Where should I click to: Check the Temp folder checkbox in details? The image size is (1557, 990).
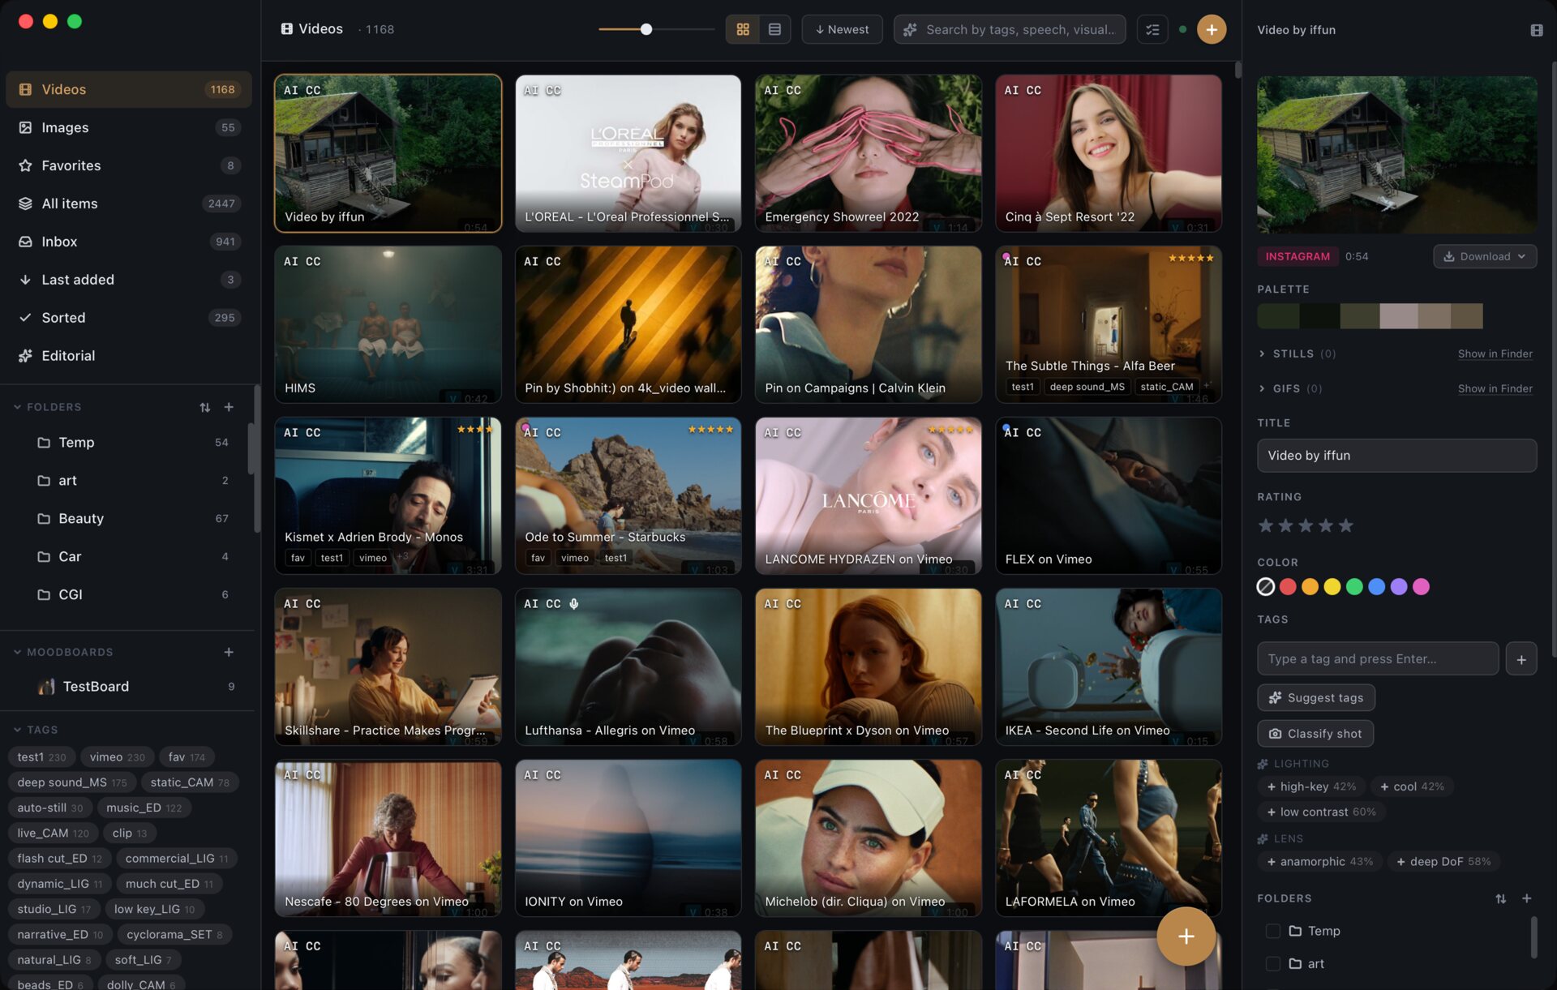1272,931
